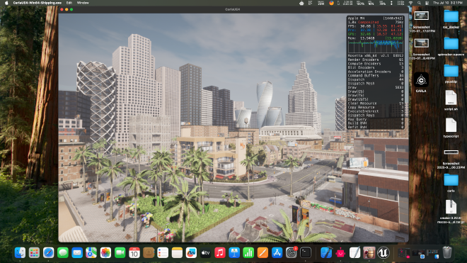The image size is (467, 263).
Task: Open the CarlaUE4-Win64-Shipping.exe application menu
Action: [38, 3]
